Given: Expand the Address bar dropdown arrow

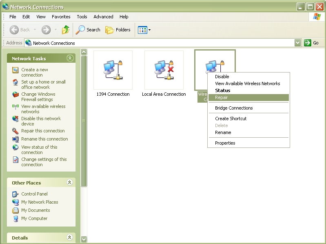Looking at the screenshot, I should [x=297, y=43].
